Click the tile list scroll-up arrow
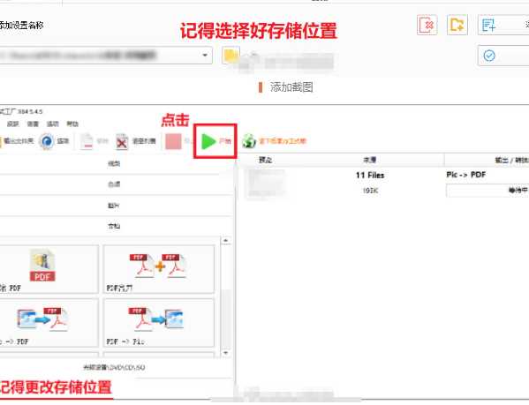 pyautogui.click(x=226, y=241)
